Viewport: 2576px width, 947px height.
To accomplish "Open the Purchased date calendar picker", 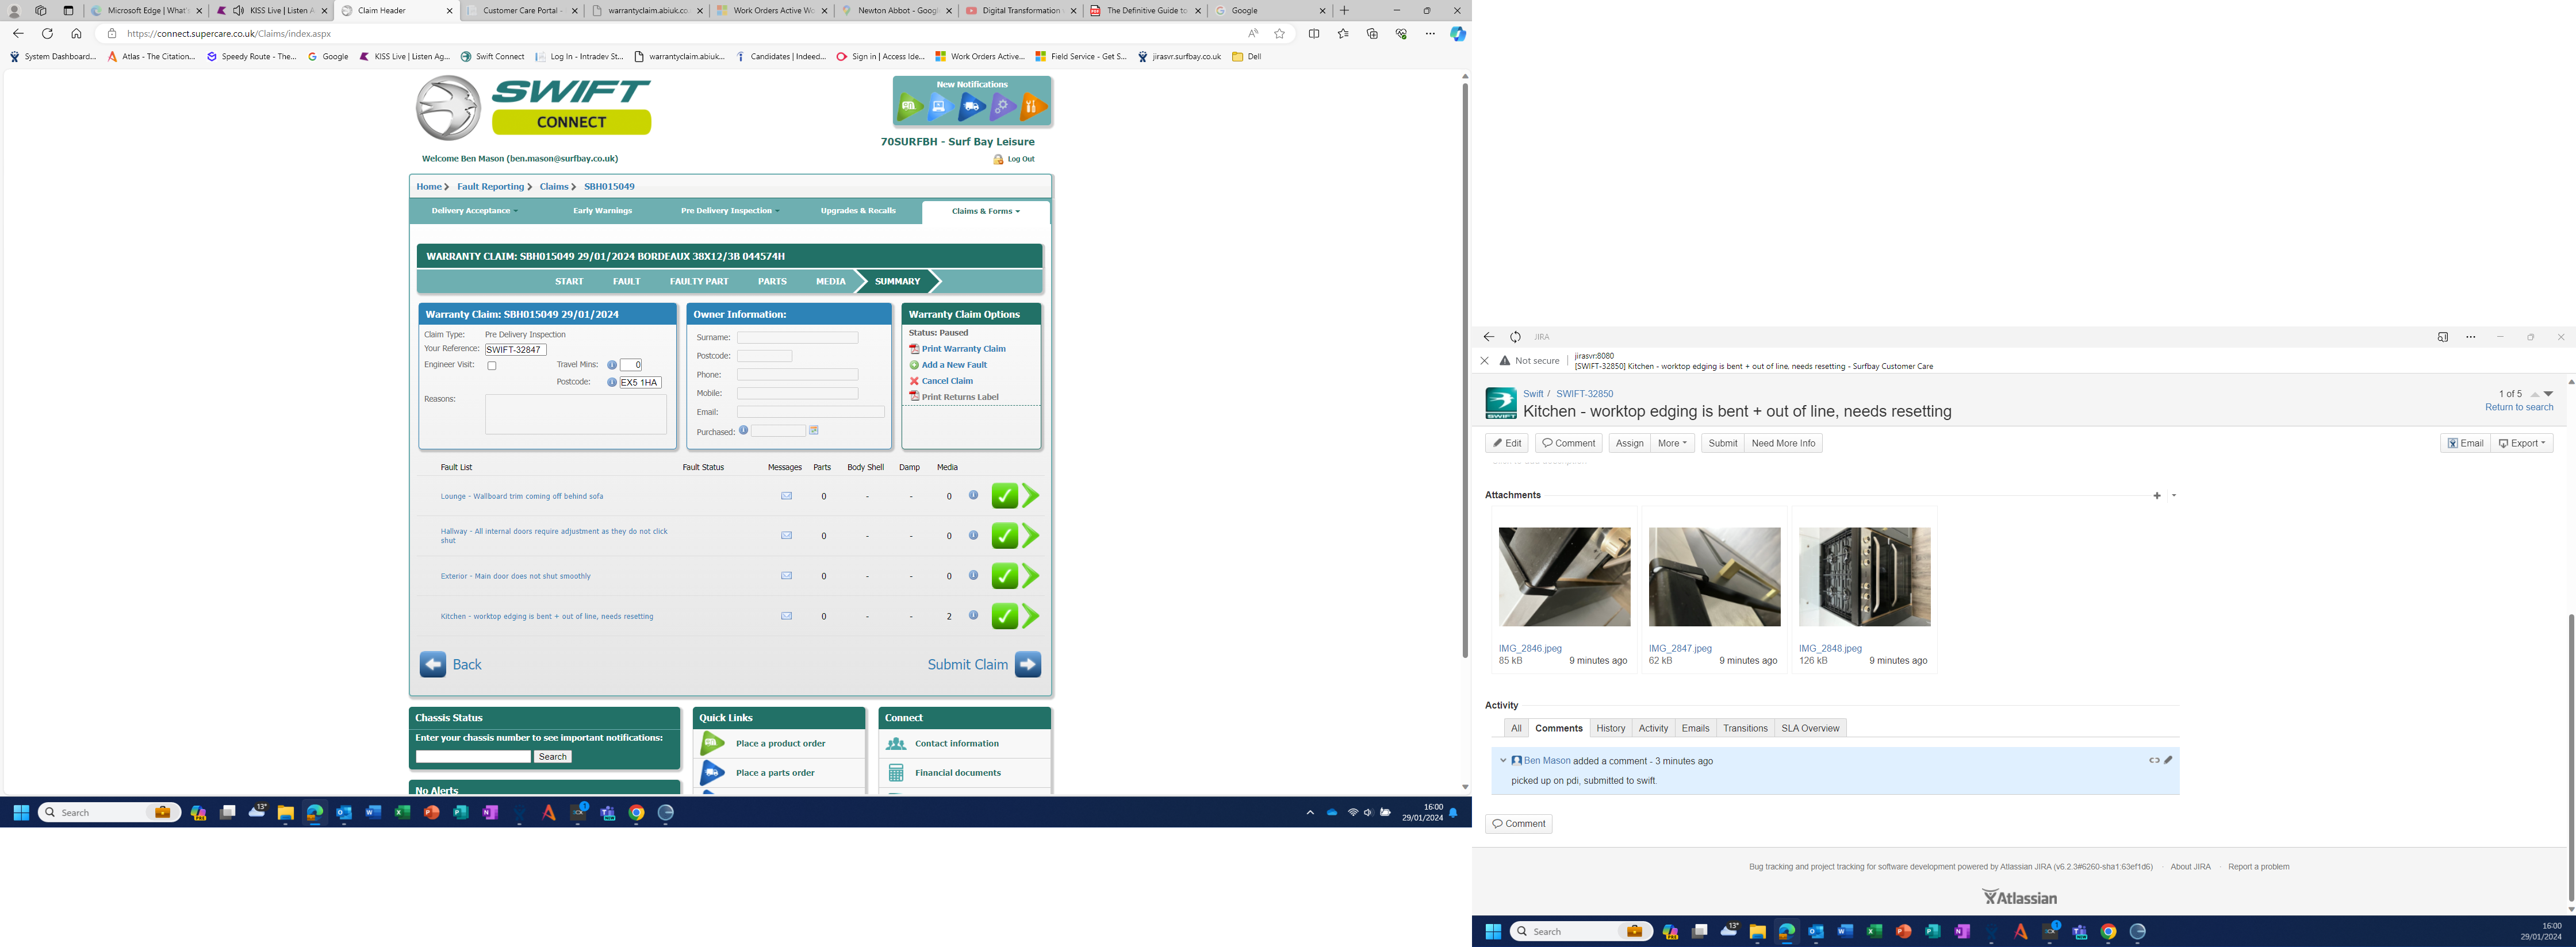I will (814, 430).
